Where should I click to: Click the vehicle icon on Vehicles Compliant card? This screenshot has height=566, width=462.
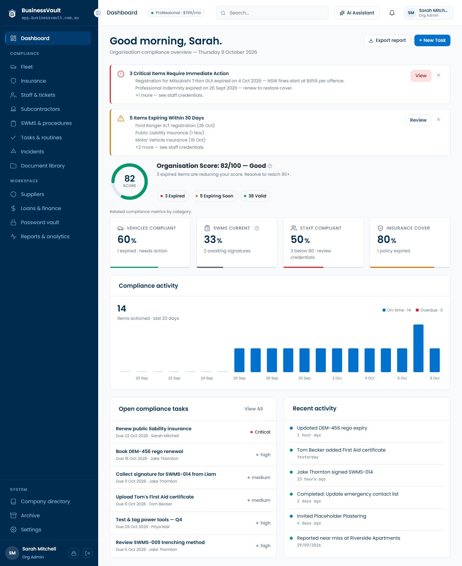121,228
